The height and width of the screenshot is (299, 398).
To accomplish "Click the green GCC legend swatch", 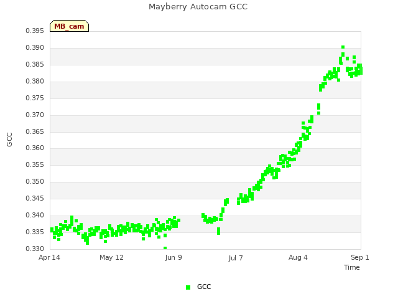I will coord(188,287).
